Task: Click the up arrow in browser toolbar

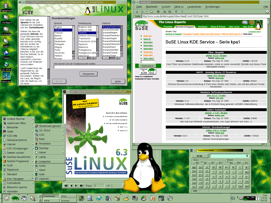Action: [137, 12]
